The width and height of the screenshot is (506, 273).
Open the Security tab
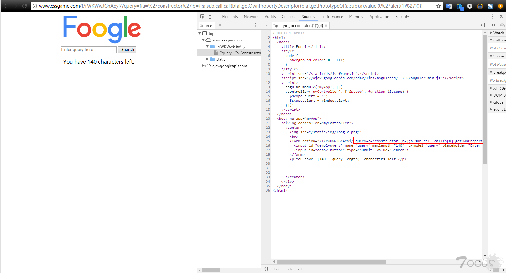point(402,17)
